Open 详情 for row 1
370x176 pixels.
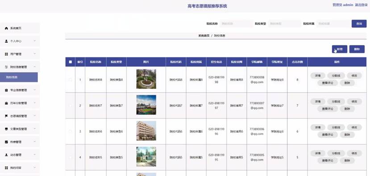[318, 76]
